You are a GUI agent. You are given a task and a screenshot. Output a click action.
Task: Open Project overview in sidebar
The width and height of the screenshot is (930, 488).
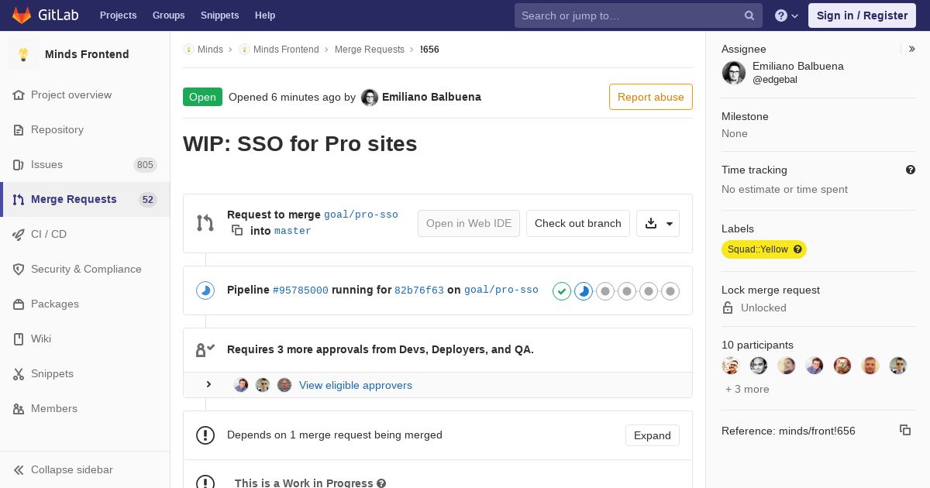[71, 95]
